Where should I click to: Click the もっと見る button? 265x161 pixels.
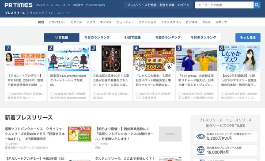[x=248, y=38]
